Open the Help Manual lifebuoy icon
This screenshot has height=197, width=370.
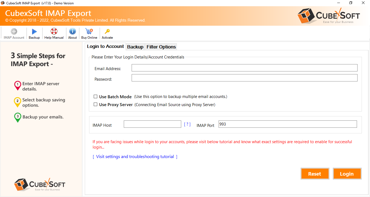(x=54, y=32)
